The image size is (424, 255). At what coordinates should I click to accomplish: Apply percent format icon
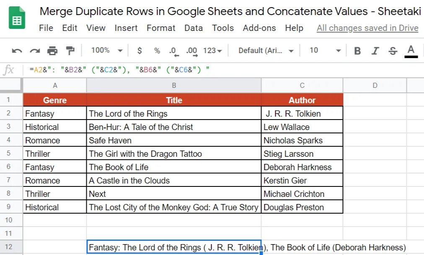tap(157, 51)
